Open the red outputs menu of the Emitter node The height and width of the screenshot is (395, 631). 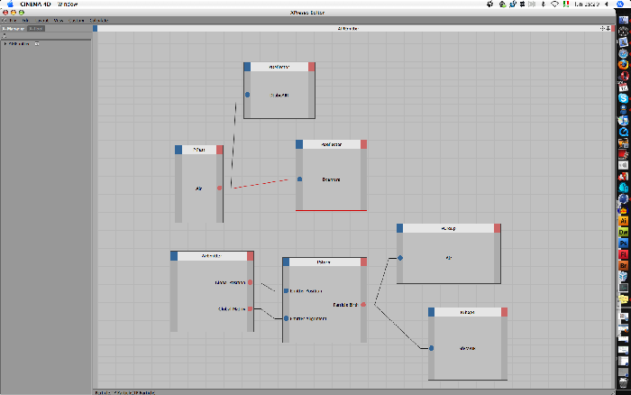[251, 256]
